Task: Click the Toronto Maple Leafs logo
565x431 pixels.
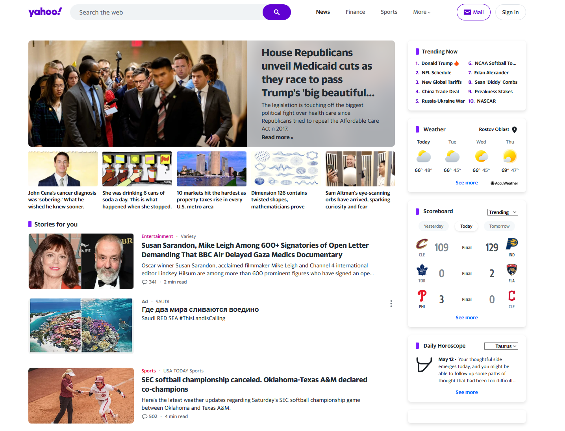Action: (x=422, y=270)
